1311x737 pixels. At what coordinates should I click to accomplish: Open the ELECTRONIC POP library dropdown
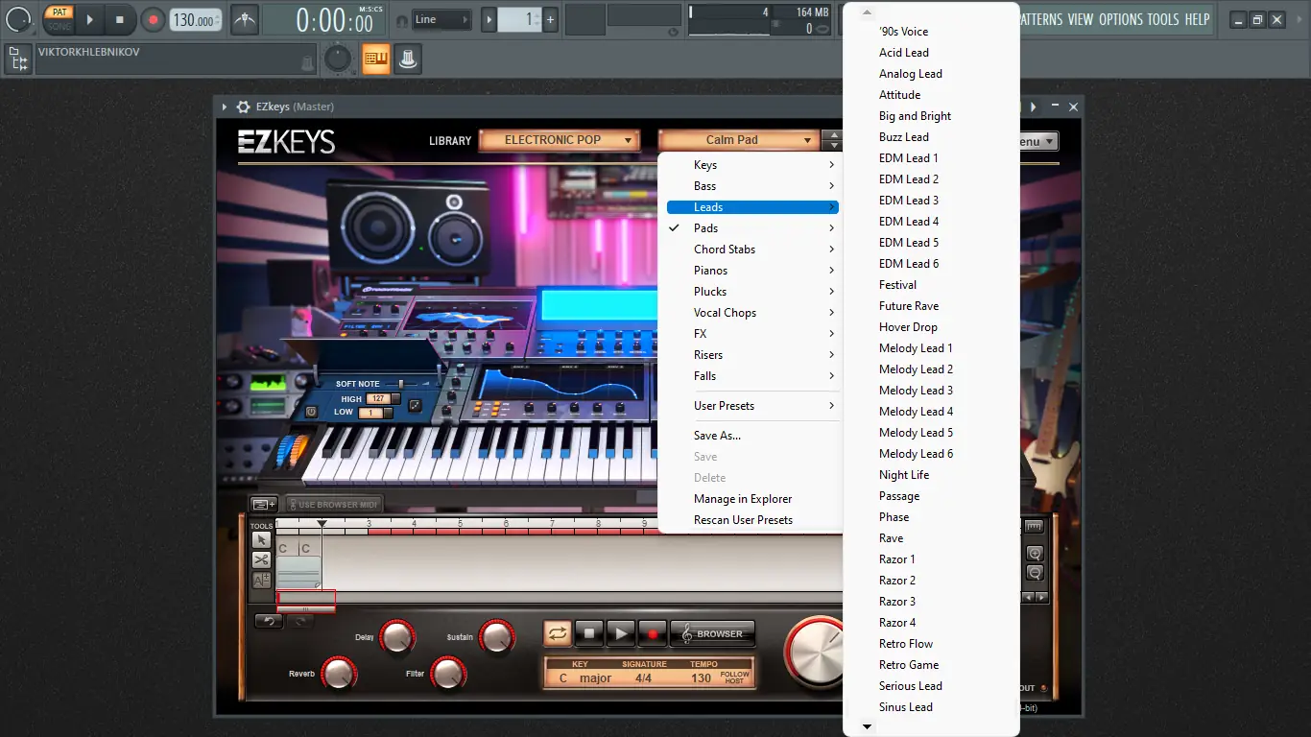560,140
